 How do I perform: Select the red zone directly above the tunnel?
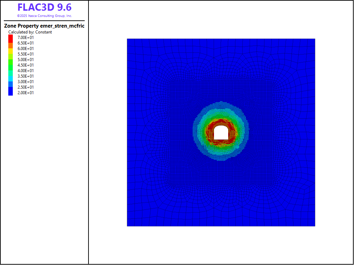tap(221, 122)
